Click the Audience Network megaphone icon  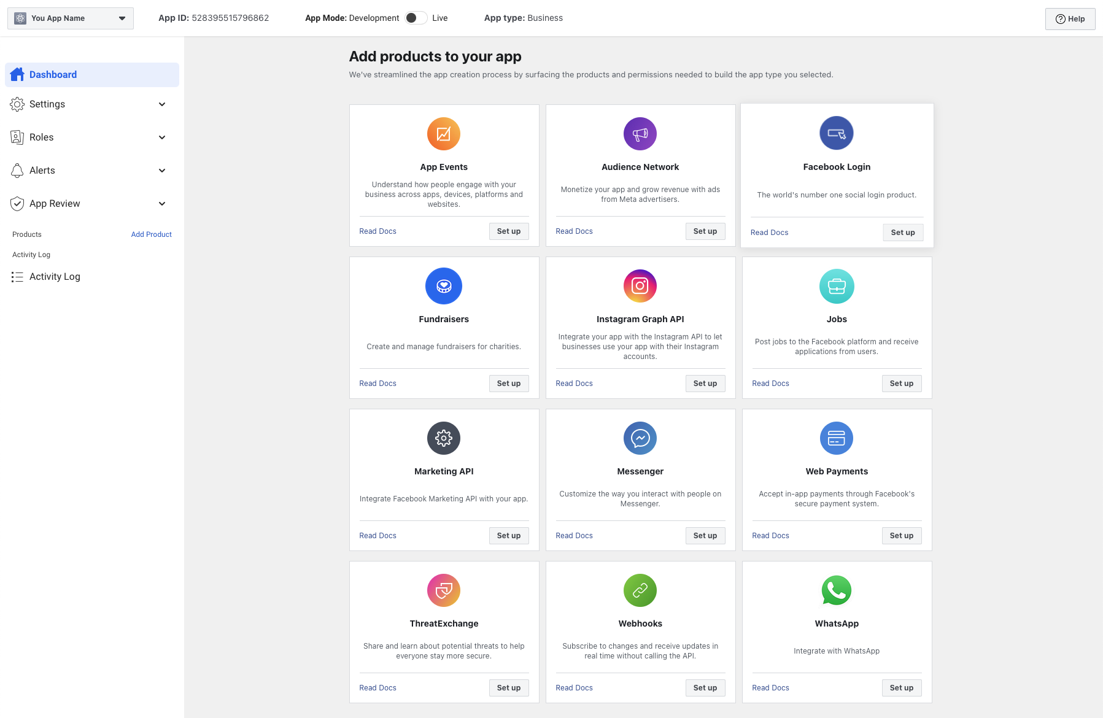640,134
